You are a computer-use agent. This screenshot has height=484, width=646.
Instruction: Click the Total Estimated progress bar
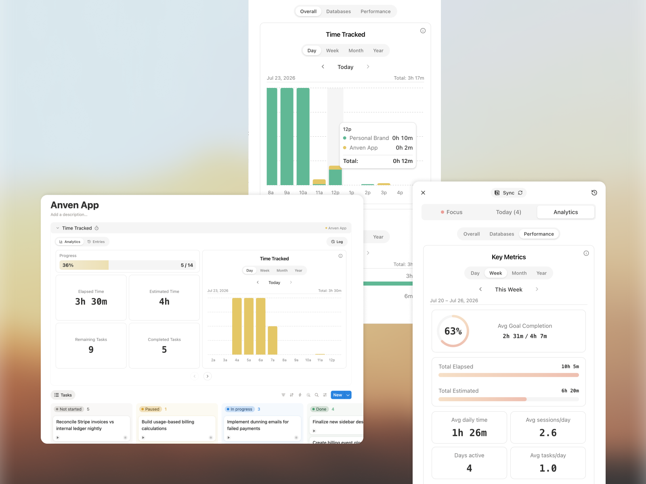(509, 399)
